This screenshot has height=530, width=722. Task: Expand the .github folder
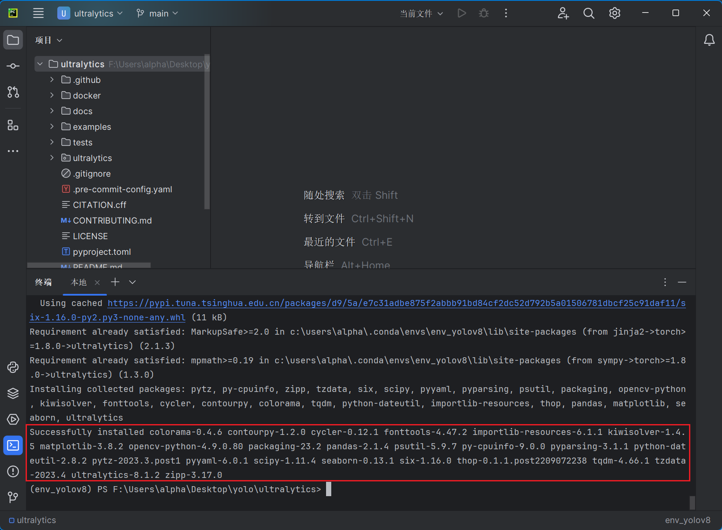[52, 80]
